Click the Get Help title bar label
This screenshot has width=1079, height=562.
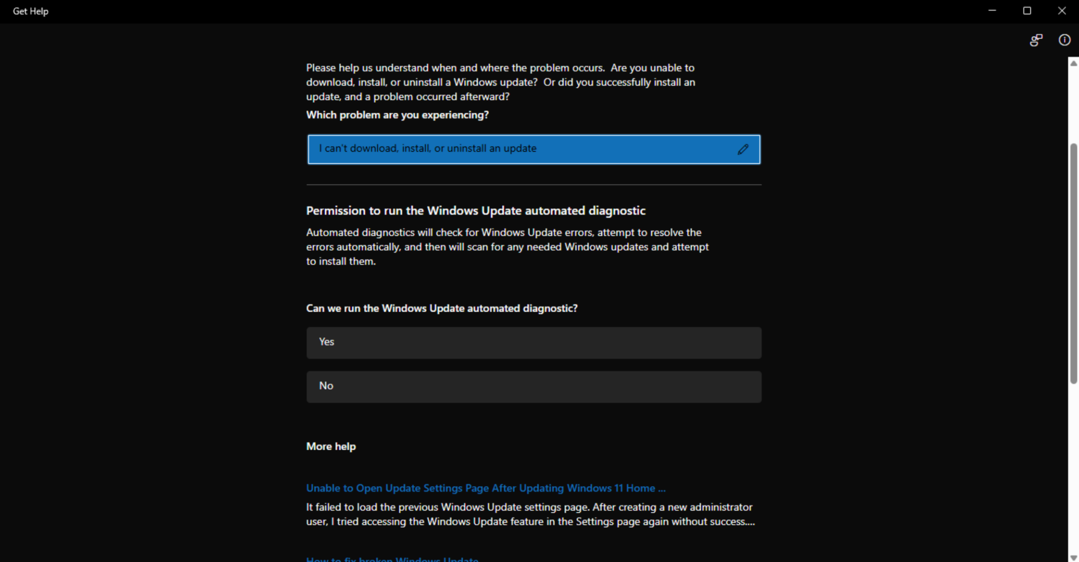pyautogui.click(x=30, y=11)
